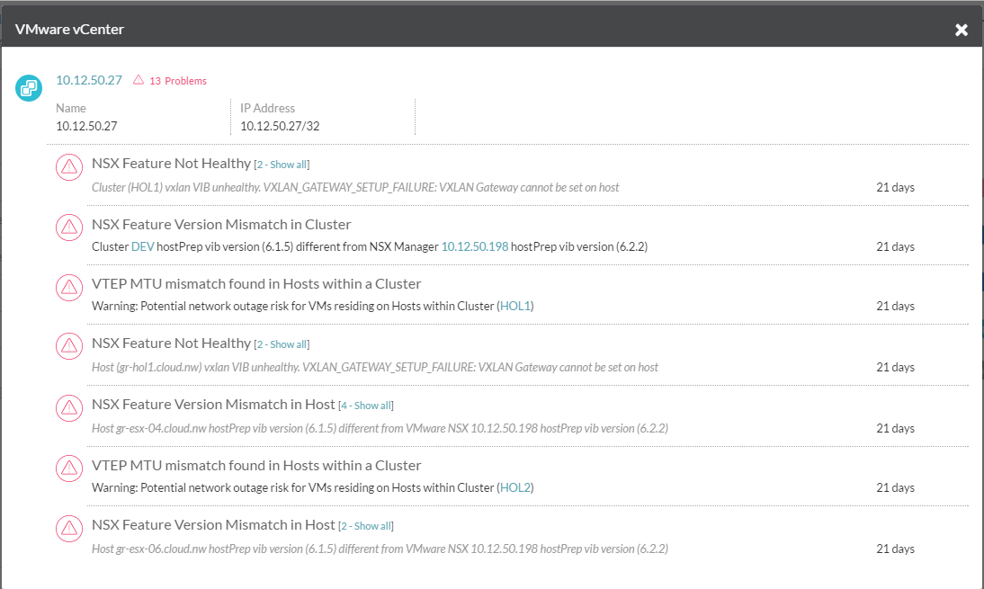
Task: Click NSX Feature Not Healthy title above Host gr-hol1
Action: pyautogui.click(x=171, y=344)
